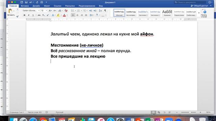Image resolution: width=216 pixels, height=121 pixels.
Task: Increase paragraph indent
Action: (95, 10)
